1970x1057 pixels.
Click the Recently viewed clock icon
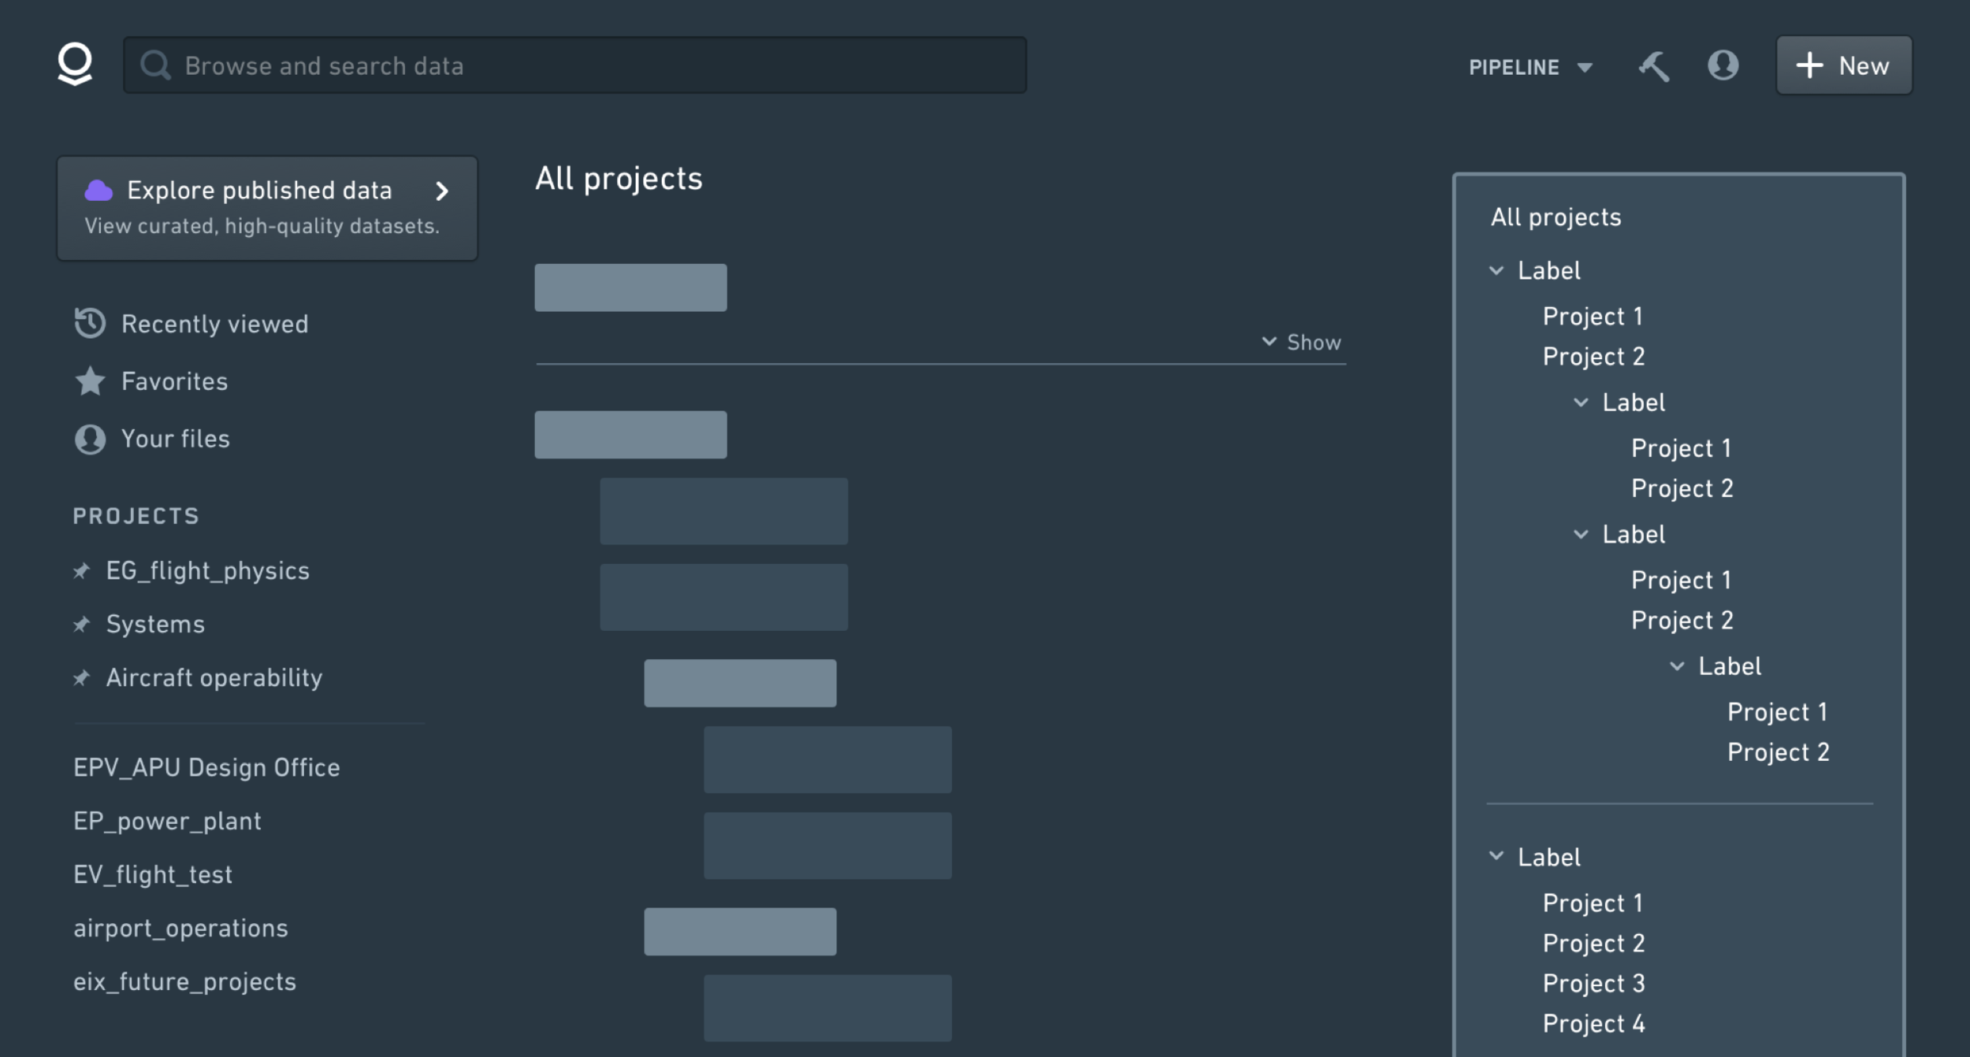[x=90, y=323]
